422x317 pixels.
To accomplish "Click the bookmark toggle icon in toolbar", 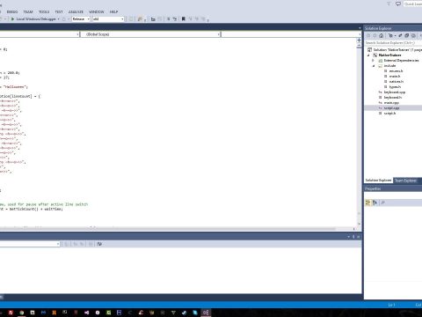I will pos(184,19).
